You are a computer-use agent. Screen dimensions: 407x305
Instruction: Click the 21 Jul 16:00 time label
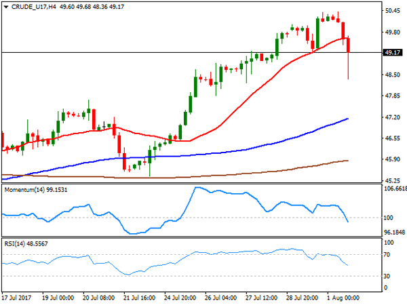(139, 298)
